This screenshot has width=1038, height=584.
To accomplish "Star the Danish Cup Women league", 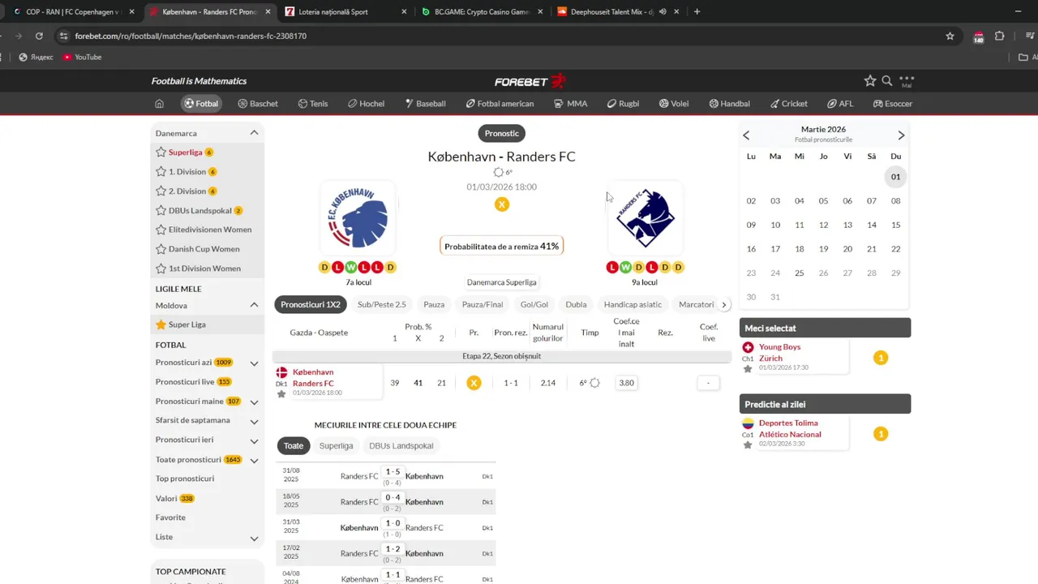I will pos(161,249).
